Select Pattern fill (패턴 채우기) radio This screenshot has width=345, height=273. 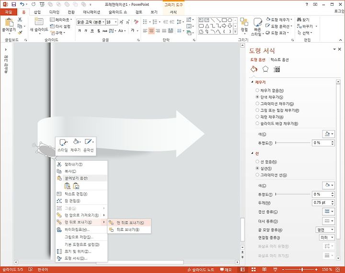pos(257,117)
